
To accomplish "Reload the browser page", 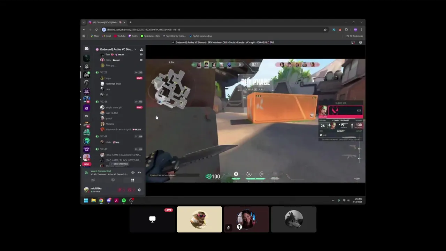I will click(x=97, y=30).
